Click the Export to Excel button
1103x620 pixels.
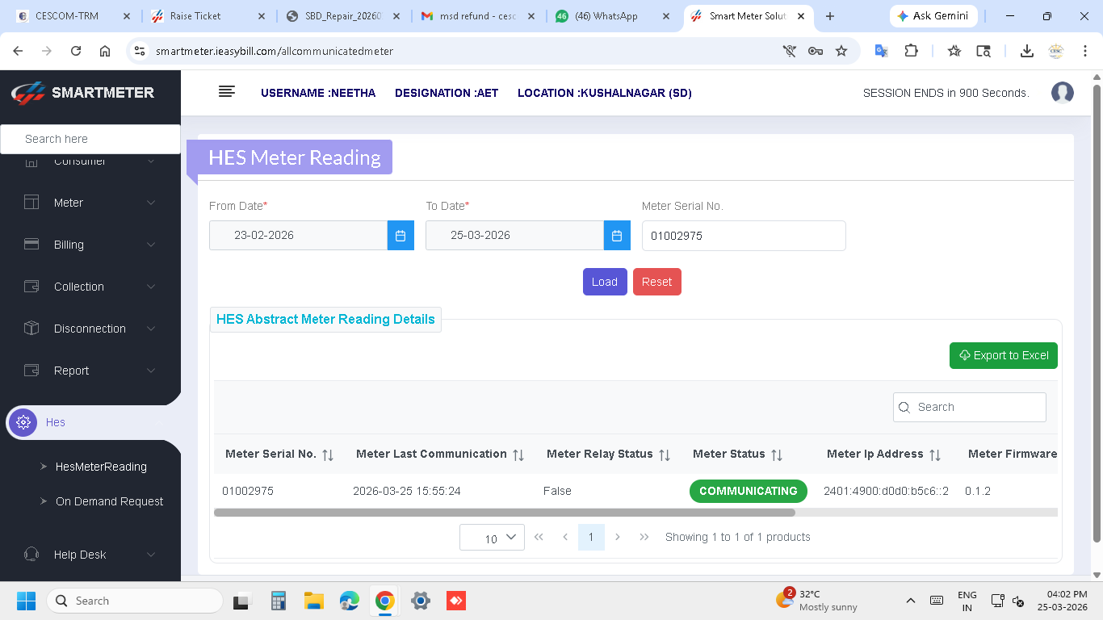[1003, 355]
